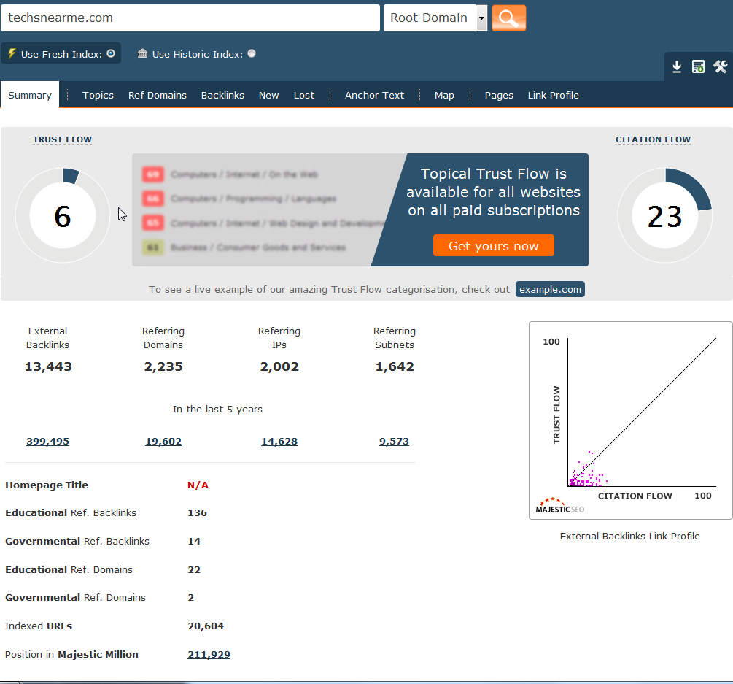The width and height of the screenshot is (733, 684).
Task: Follow the example.com link
Action: pos(550,289)
